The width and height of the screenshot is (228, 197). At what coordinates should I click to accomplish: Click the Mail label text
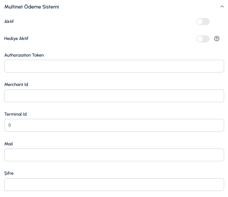coord(8,144)
